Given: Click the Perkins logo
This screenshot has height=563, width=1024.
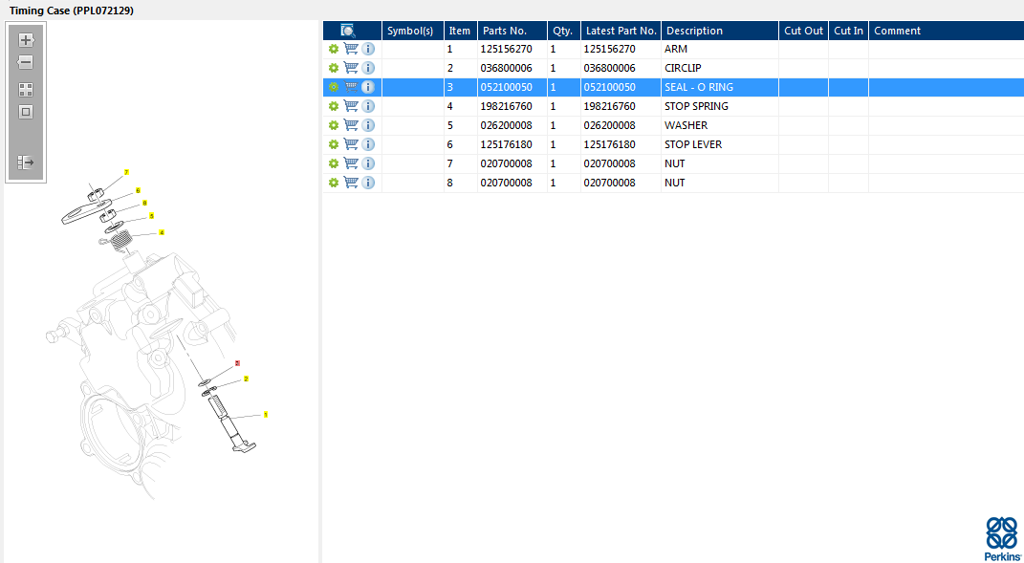Looking at the screenshot, I should (x=1001, y=538).
